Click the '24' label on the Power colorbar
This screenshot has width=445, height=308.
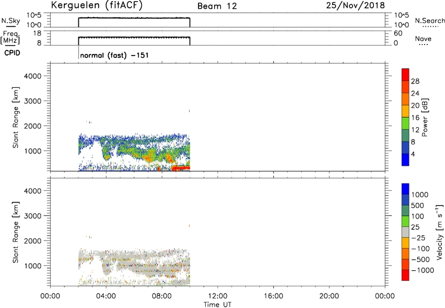415,93
